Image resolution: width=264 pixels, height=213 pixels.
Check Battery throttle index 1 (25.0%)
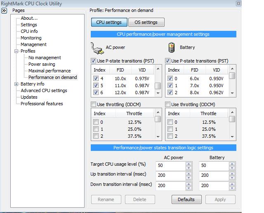click(x=170, y=129)
